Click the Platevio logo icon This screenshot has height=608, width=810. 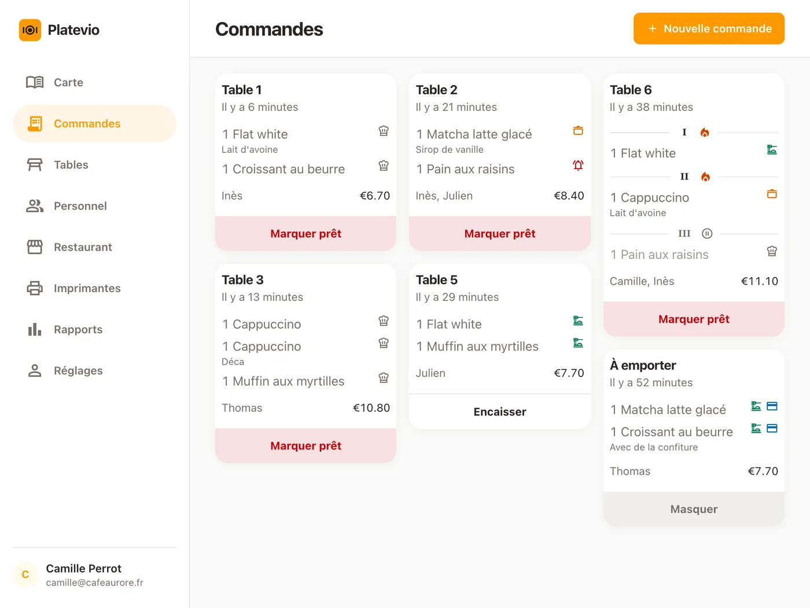tap(30, 30)
